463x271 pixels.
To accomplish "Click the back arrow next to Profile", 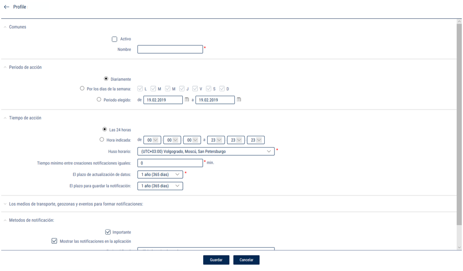I will coord(6,7).
